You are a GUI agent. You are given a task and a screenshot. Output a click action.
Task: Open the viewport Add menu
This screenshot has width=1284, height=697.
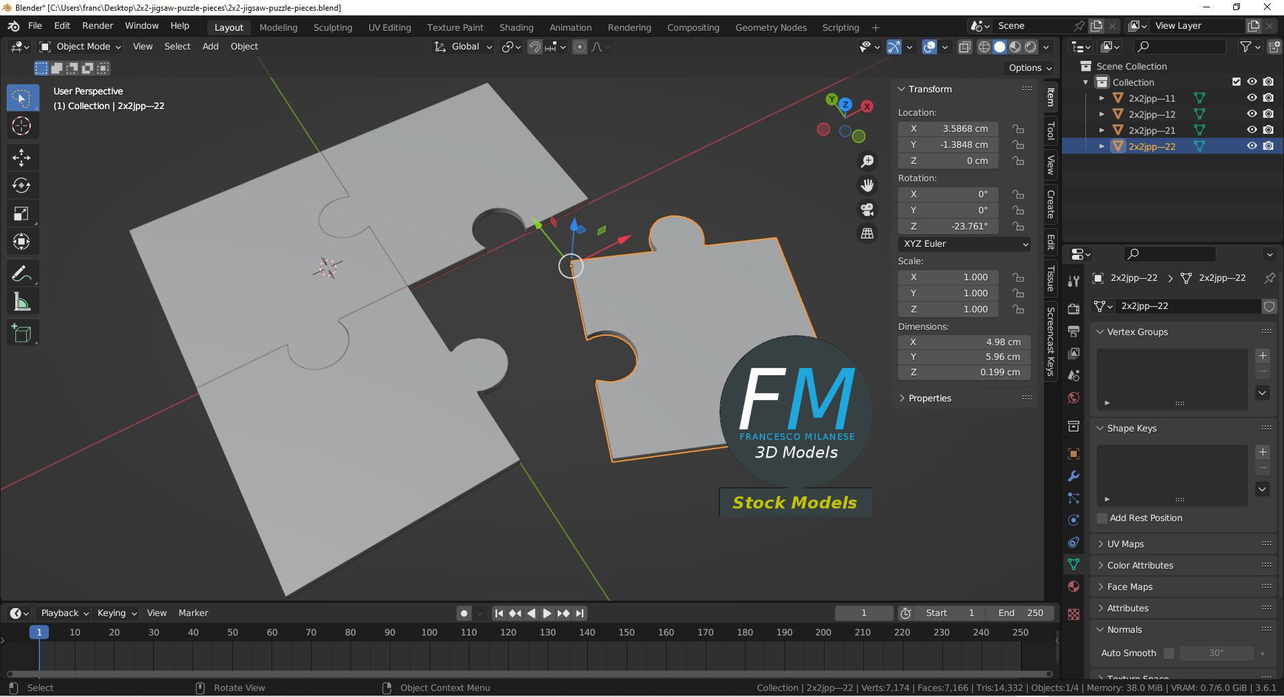[x=210, y=46]
